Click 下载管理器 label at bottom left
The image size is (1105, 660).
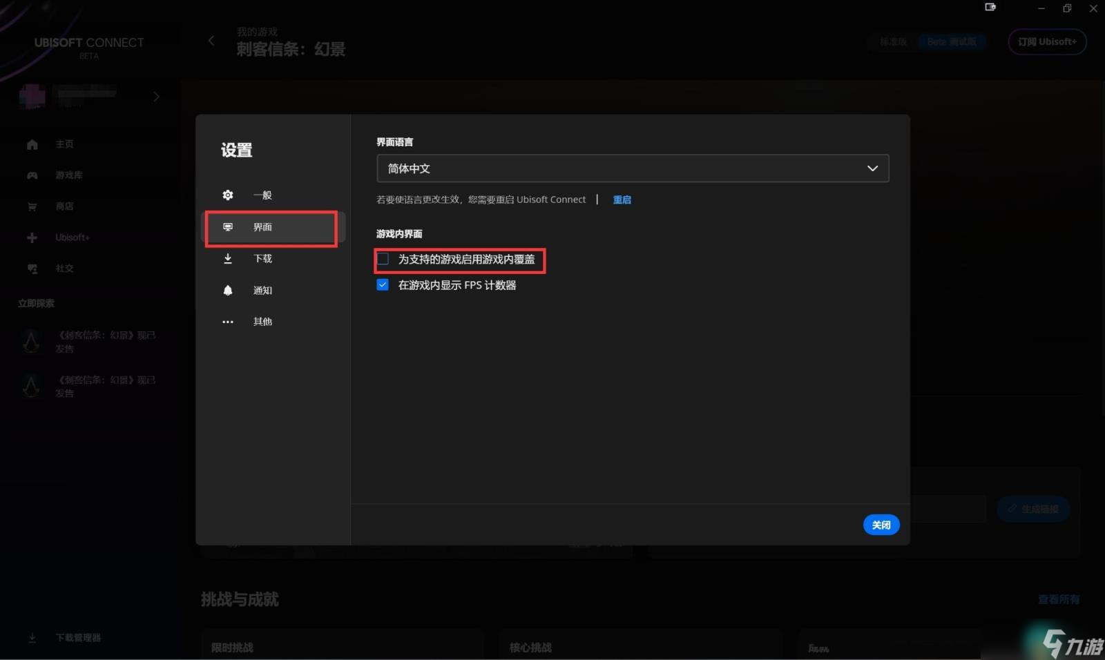point(78,638)
